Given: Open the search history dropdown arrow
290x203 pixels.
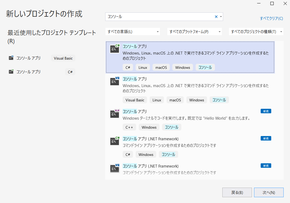Looking at the screenshot, I should click(220, 16).
